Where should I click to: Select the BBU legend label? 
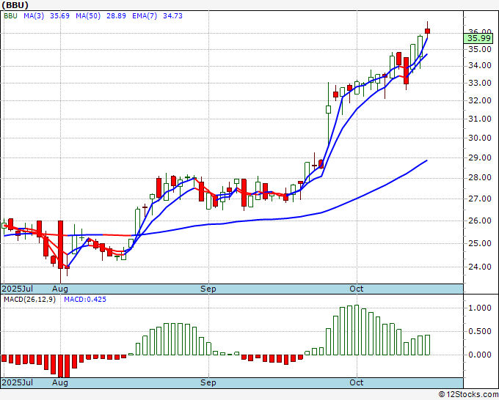click(10, 16)
